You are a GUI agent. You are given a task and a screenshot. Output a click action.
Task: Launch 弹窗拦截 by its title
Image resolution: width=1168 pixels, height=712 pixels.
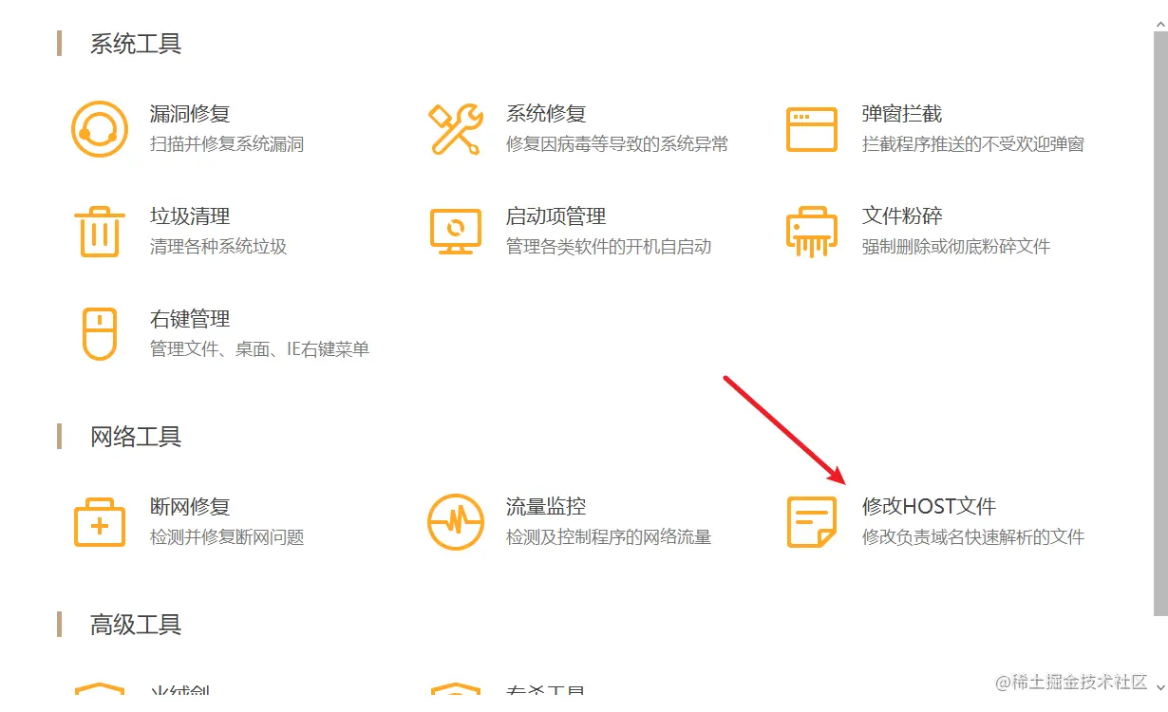click(902, 114)
